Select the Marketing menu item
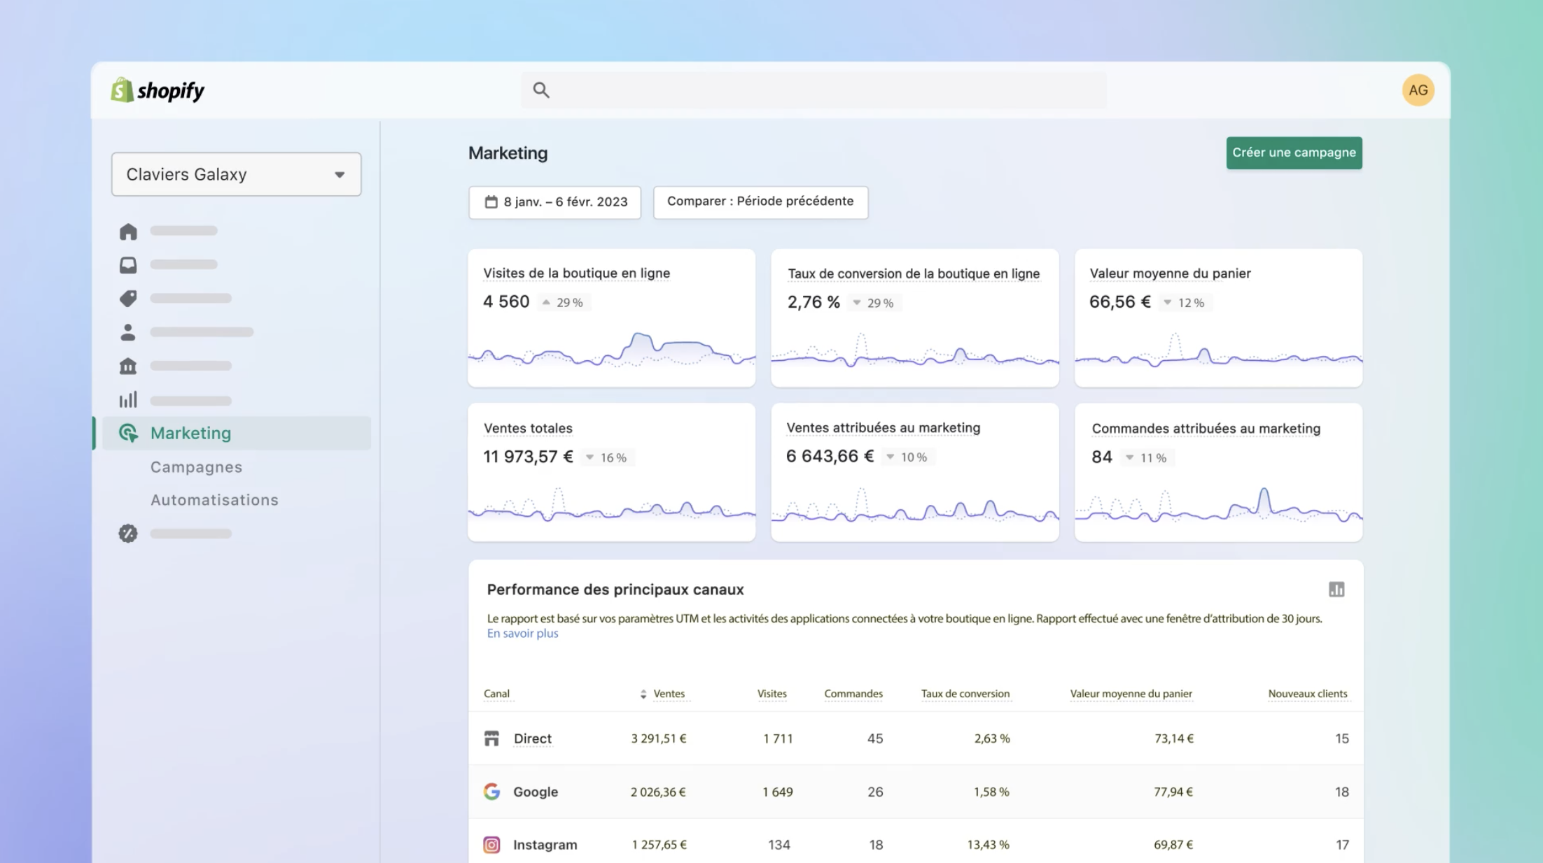Viewport: 1543px width, 863px height. pos(237,433)
